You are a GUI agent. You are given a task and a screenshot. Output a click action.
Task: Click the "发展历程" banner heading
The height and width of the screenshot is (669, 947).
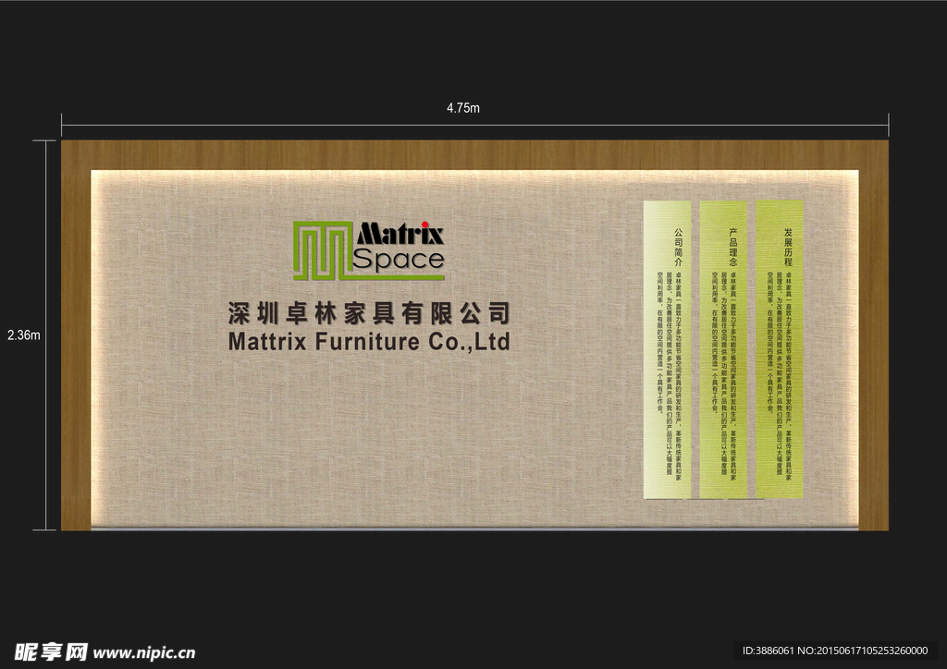(x=788, y=248)
